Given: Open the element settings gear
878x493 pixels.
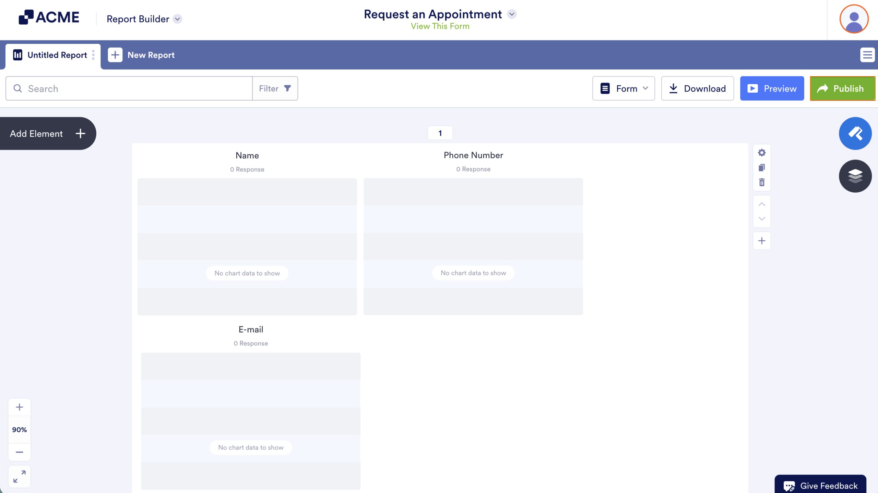Looking at the screenshot, I should [x=762, y=153].
